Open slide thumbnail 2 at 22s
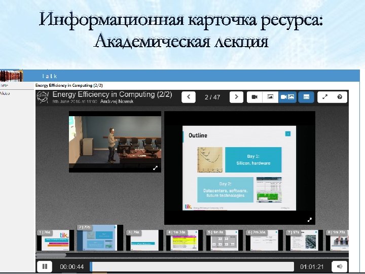This screenshot has height=274, width=365. tap(100, 237)
